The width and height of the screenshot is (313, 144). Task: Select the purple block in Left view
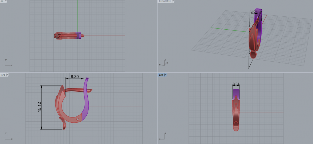(x=236, y=94)
